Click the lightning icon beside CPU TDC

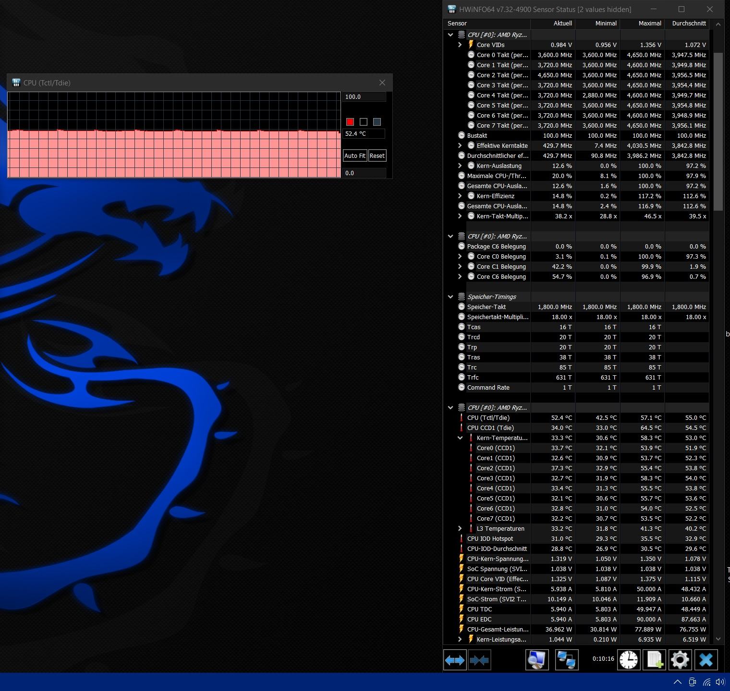(462, 609)
